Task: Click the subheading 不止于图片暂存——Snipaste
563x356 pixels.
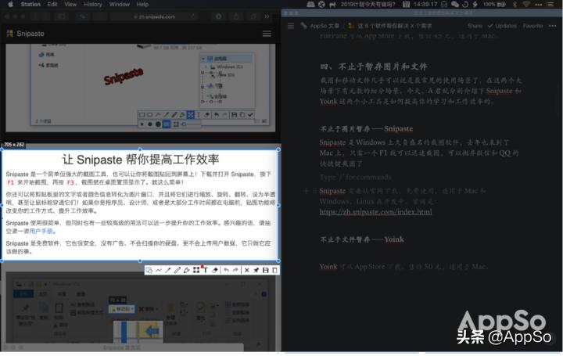Action: click(x=366, y=128)
